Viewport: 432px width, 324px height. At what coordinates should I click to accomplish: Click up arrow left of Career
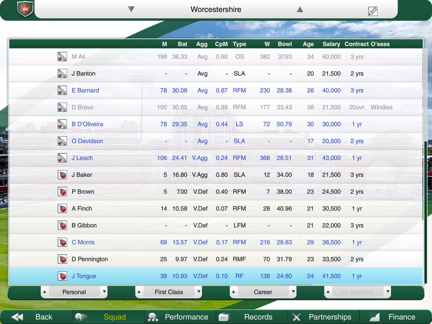point(234,292)
